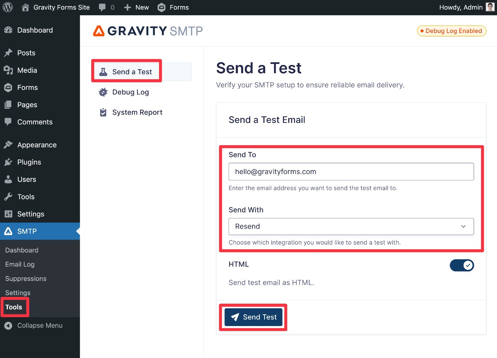Click the Appearance paintbrush icon
This screenshot has height=358, width=497.
point(8,145)
